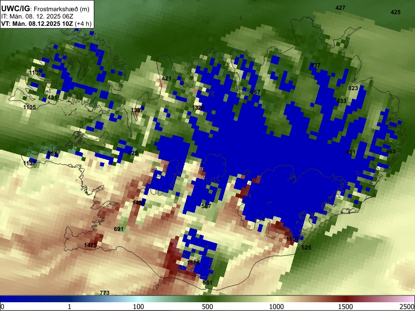Click the map value 1495

click(139, 203)
